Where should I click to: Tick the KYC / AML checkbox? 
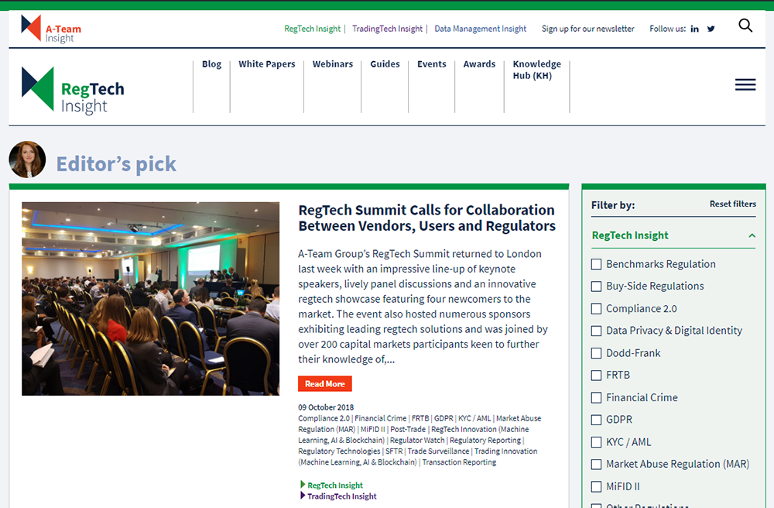pos(596,442)
